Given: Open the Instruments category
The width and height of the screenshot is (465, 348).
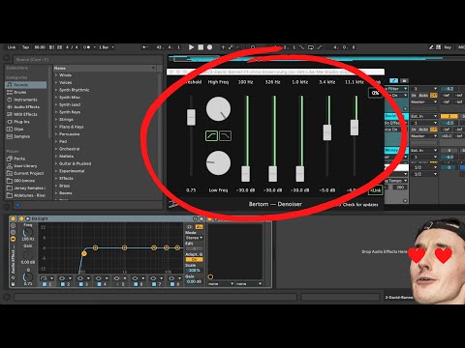Looking at the screenshot, I should tap(26, 100).
